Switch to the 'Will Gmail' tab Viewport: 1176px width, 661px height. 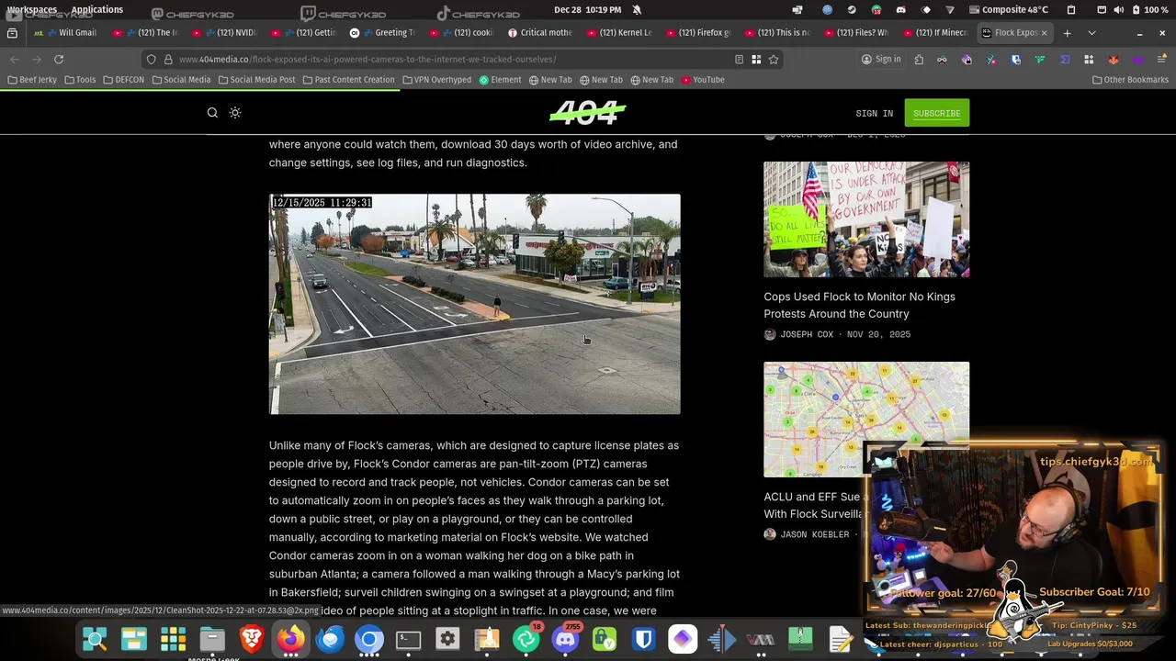[64, 33]
